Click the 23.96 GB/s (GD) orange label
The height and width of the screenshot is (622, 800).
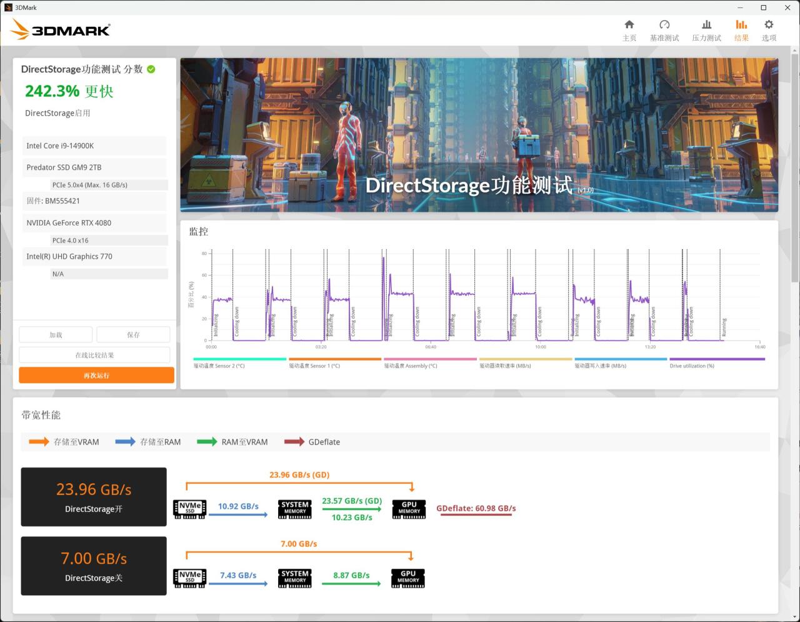(x=299, y=474)
